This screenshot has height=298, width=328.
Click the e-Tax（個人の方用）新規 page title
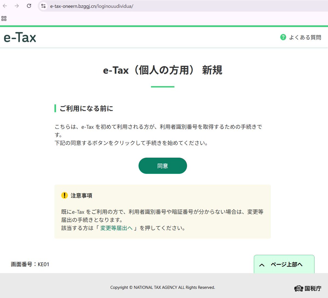click(163, 70)
